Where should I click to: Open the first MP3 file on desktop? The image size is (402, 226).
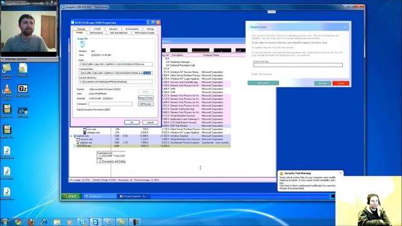point(7,153)
